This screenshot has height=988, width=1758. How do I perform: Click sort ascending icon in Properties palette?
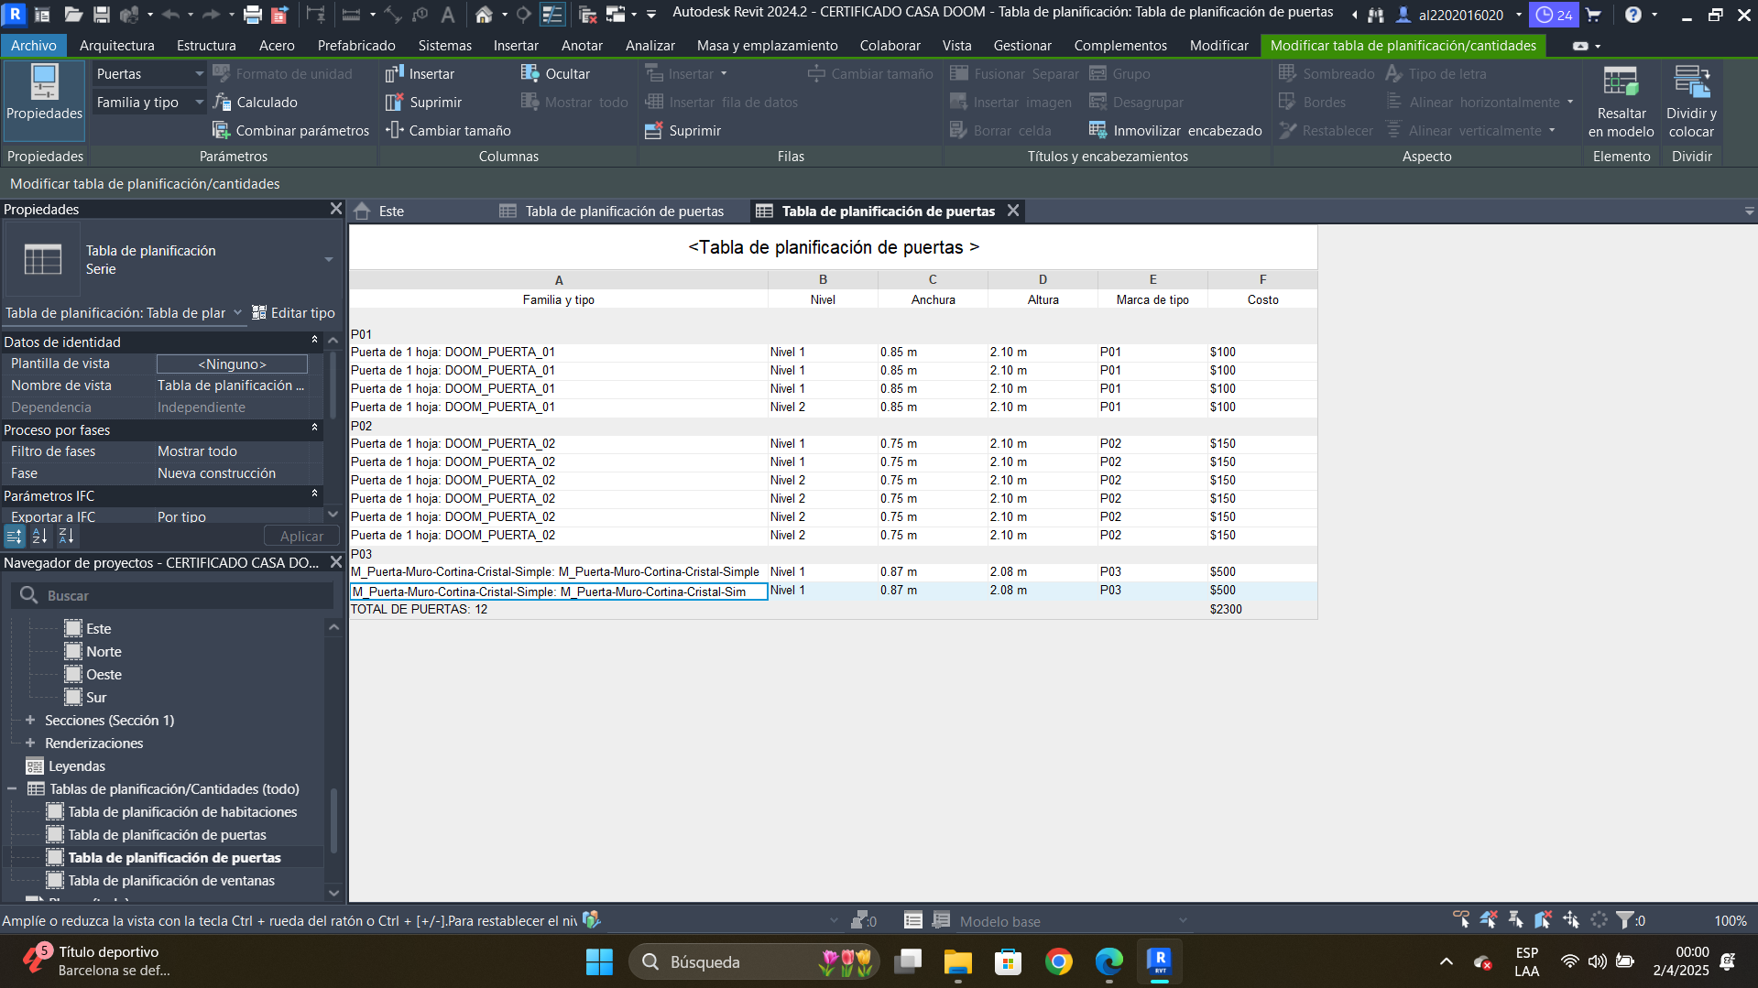39,537
